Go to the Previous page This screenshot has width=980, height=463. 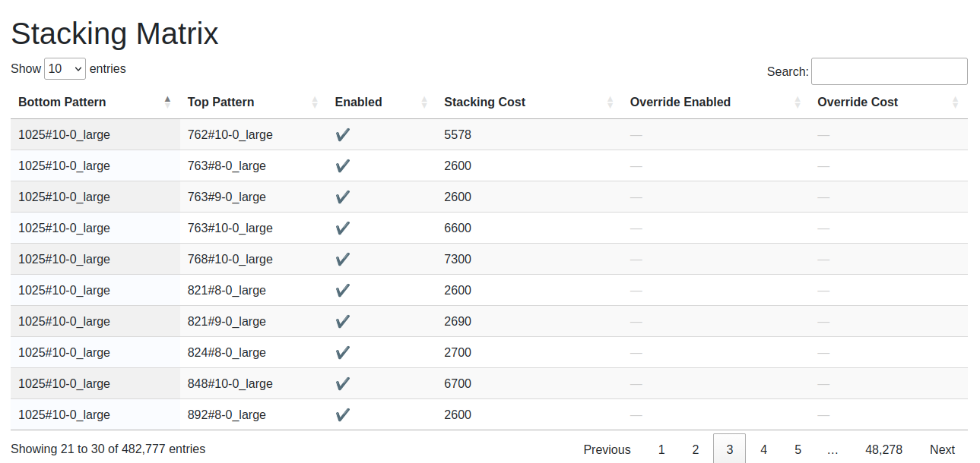[x=607, y=449]
